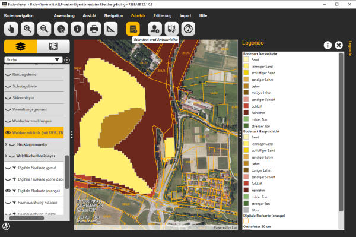356x237 pixels.
Task: Open the Suche dropdown arrow
Action: (x=57, y=60)
